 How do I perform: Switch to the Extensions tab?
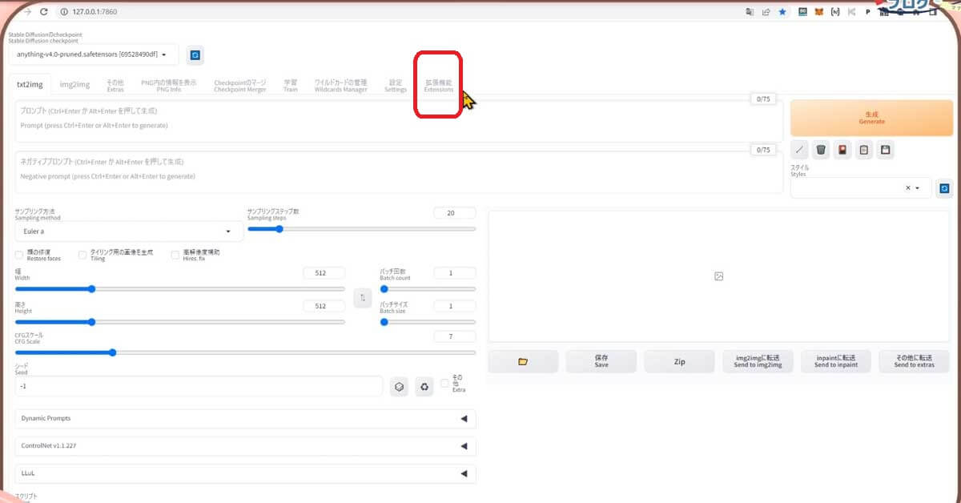tap(438, 86)
